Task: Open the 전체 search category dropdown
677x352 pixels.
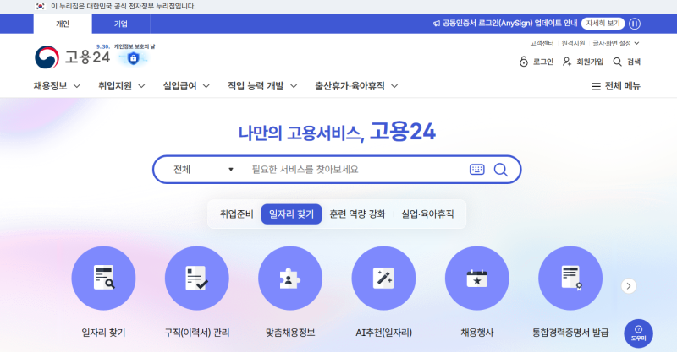Action: (203, 170)
